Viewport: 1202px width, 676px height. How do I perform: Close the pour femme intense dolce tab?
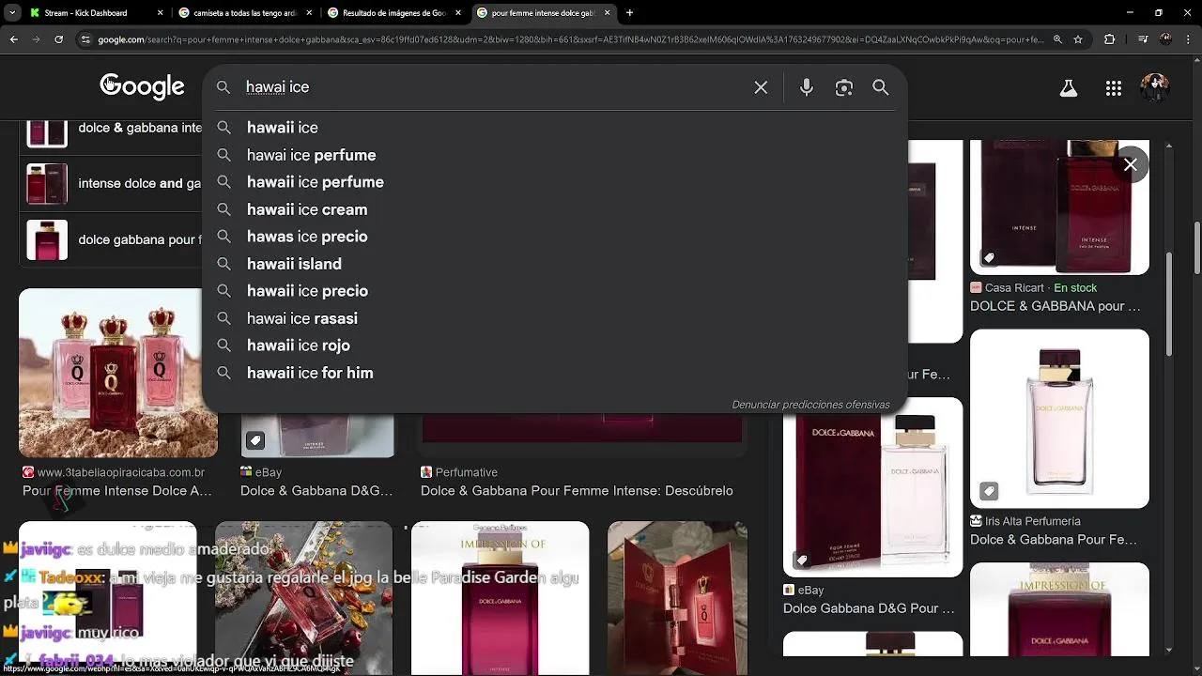click(x=607, y=13)
